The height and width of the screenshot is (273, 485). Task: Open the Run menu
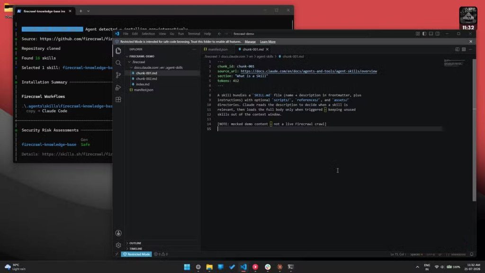(181, 34)
